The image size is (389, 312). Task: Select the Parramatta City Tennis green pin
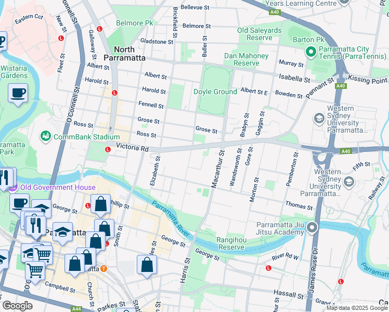[310, 53]
